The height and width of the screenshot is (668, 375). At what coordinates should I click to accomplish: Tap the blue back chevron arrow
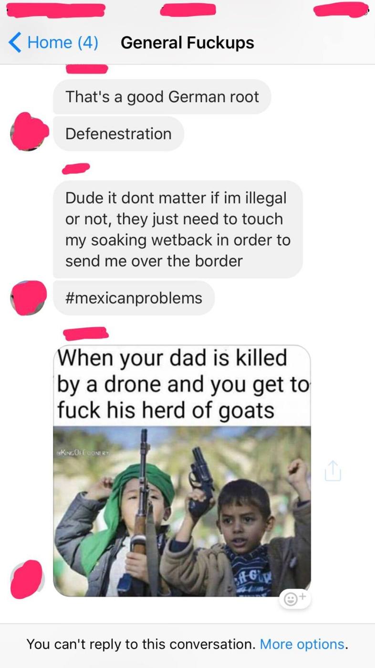[15, 43]
